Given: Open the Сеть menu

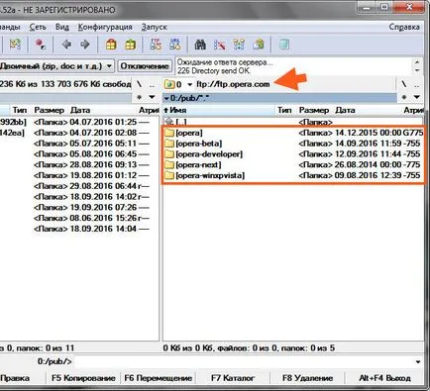Looking at the screenshot, I should pos(38,27).
